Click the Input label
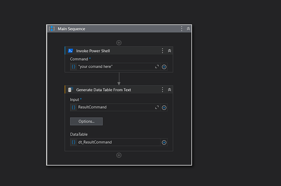The height and width of the screenshot is (186, 281). point(75,100)
